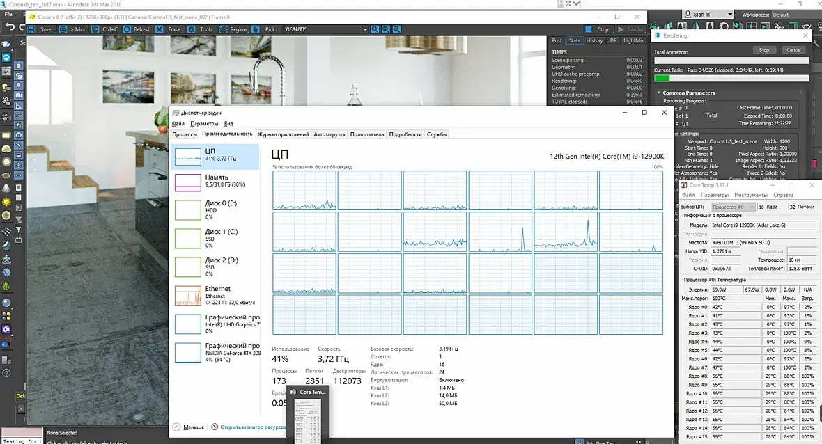Select ЦП in the performance sidebar

click(215, 156)
